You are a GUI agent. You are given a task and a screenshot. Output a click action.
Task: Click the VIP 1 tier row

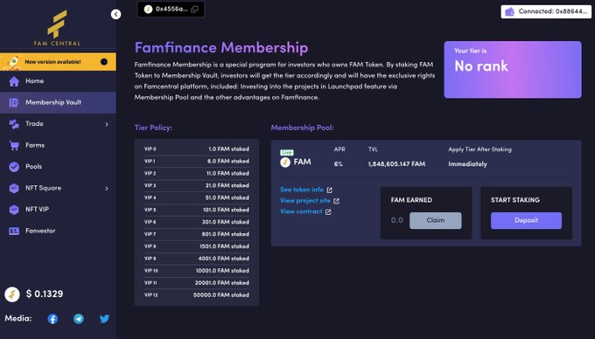[x=197, y=162]
